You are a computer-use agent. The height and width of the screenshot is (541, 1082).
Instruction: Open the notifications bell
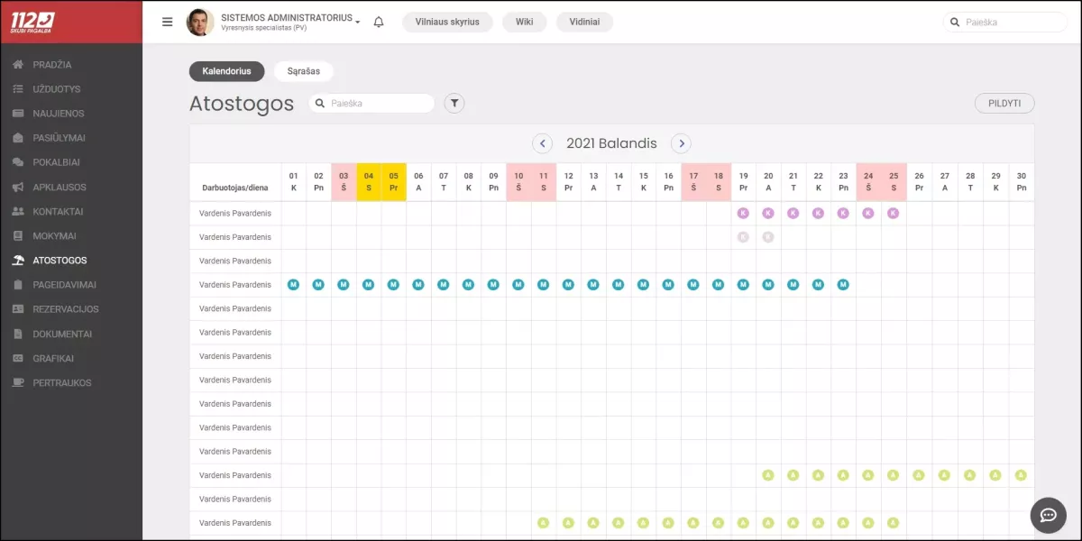click(x=379, y=22)
